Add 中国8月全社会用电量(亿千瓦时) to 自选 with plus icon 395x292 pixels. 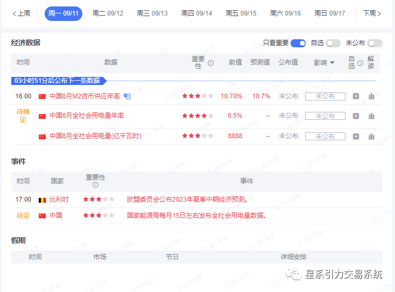[x=356, y=137]
